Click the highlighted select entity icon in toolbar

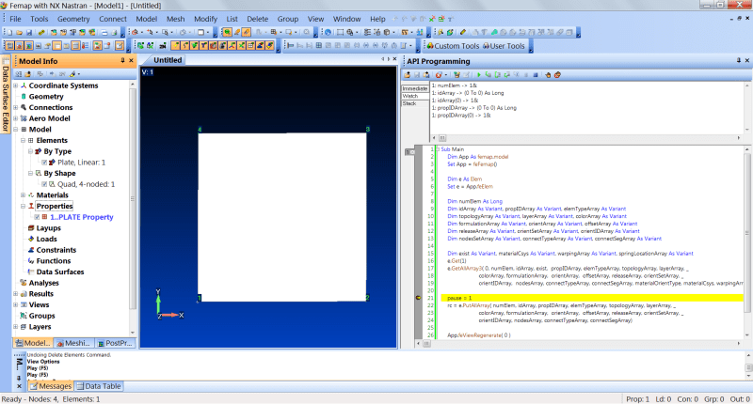227,33
